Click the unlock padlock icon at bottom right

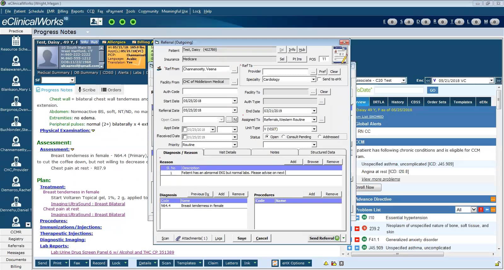(498, 263)
